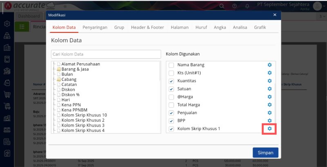The height and width of the screenshot is (167, 327).
Task: Click the Simpan button
Action: pos(265,152)
